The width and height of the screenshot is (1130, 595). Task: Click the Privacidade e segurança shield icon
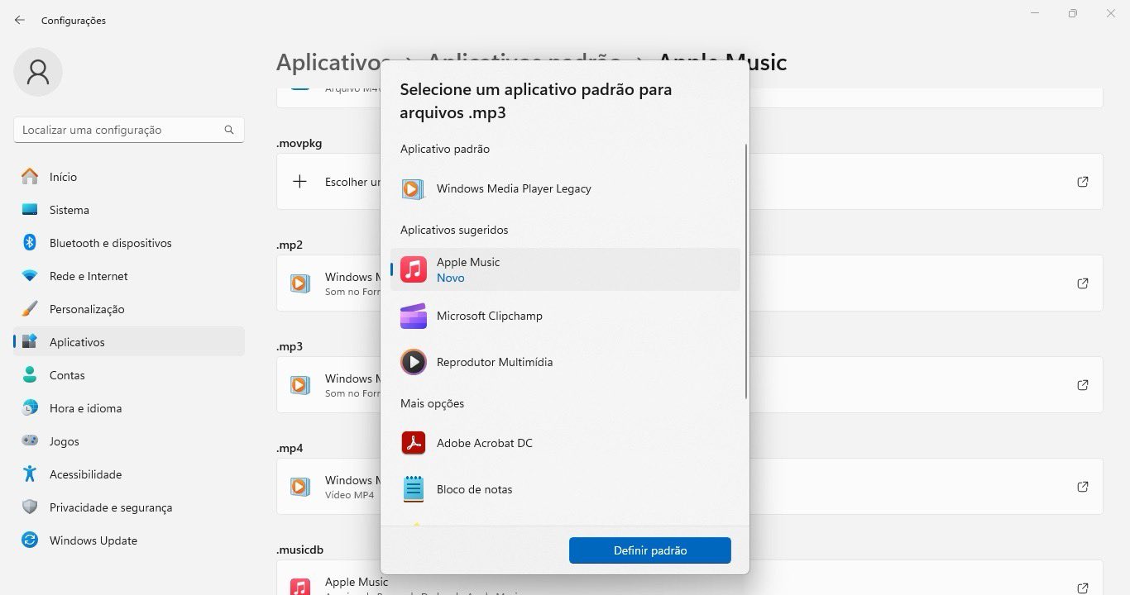point(30,507)
